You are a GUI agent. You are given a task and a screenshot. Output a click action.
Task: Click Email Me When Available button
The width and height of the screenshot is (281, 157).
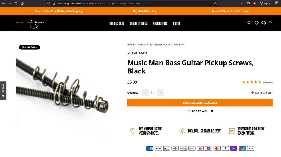200,103
